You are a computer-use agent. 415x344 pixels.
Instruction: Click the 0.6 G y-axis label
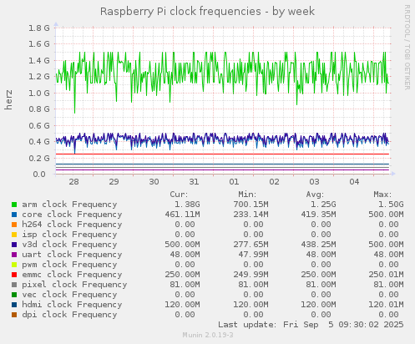pyautogui.click(x=39, y=125)
